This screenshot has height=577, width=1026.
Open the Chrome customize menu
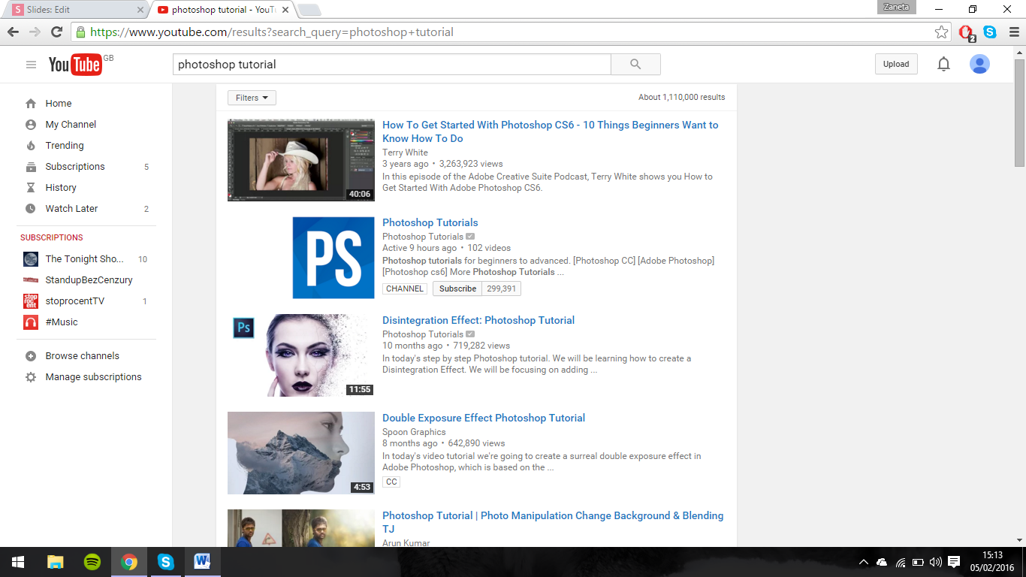point(1012,32)
